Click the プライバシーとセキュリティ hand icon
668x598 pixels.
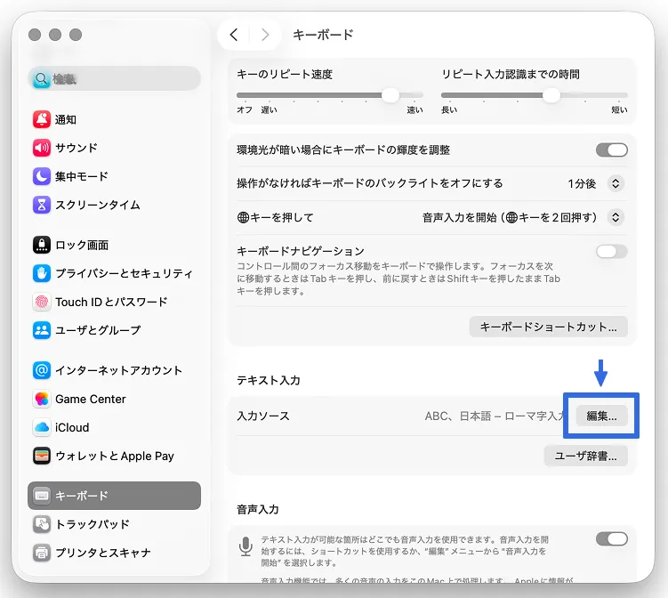[x=42, y=273]
